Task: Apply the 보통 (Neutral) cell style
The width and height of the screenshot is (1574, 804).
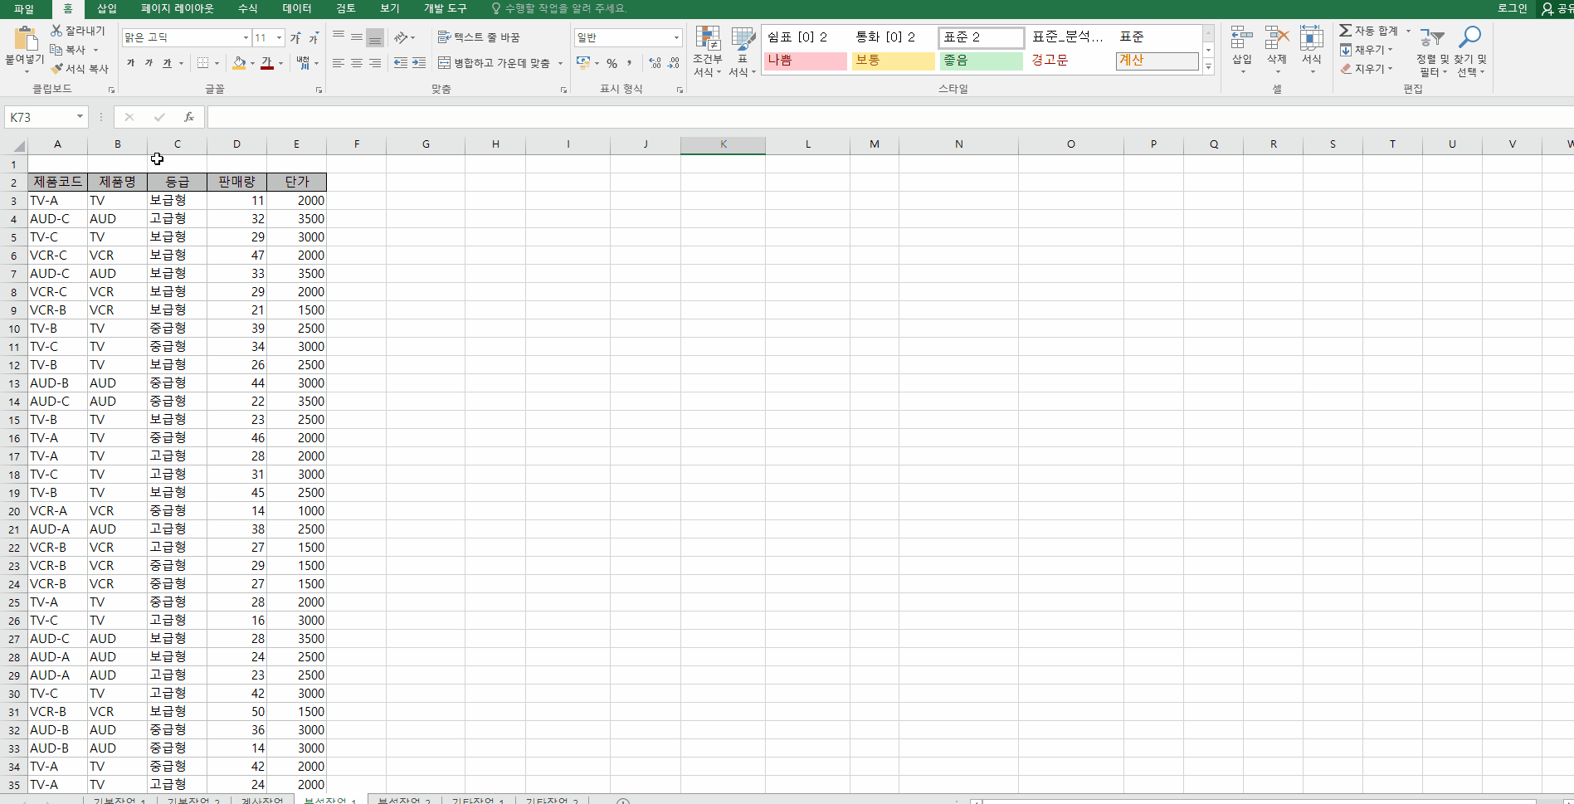Action: click(894, 61)
